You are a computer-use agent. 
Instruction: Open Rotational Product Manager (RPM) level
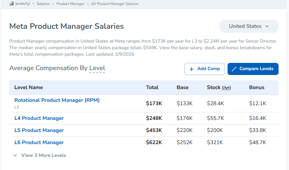[x=57, y=100]
